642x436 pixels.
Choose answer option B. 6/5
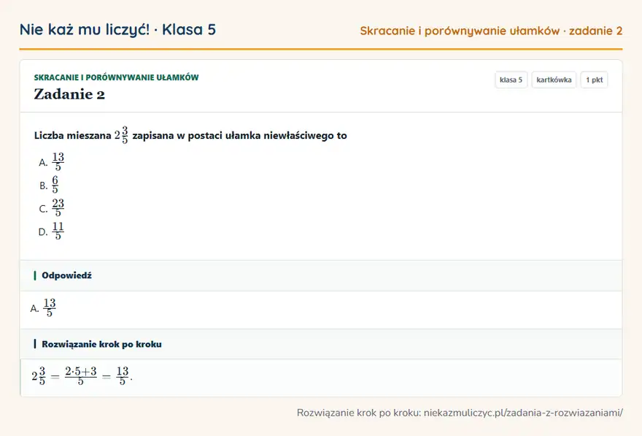49,185
